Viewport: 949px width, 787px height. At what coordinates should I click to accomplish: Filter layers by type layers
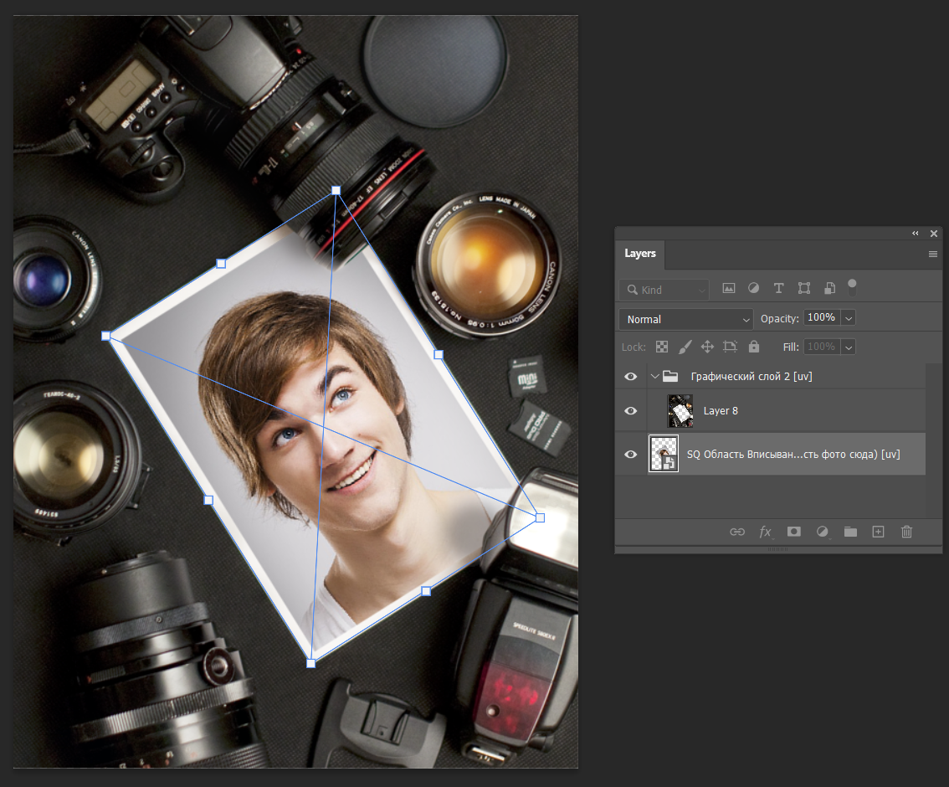point(778,288)
